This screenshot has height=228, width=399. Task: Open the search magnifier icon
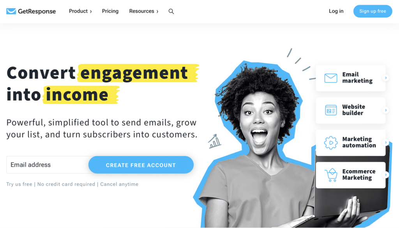171,11
